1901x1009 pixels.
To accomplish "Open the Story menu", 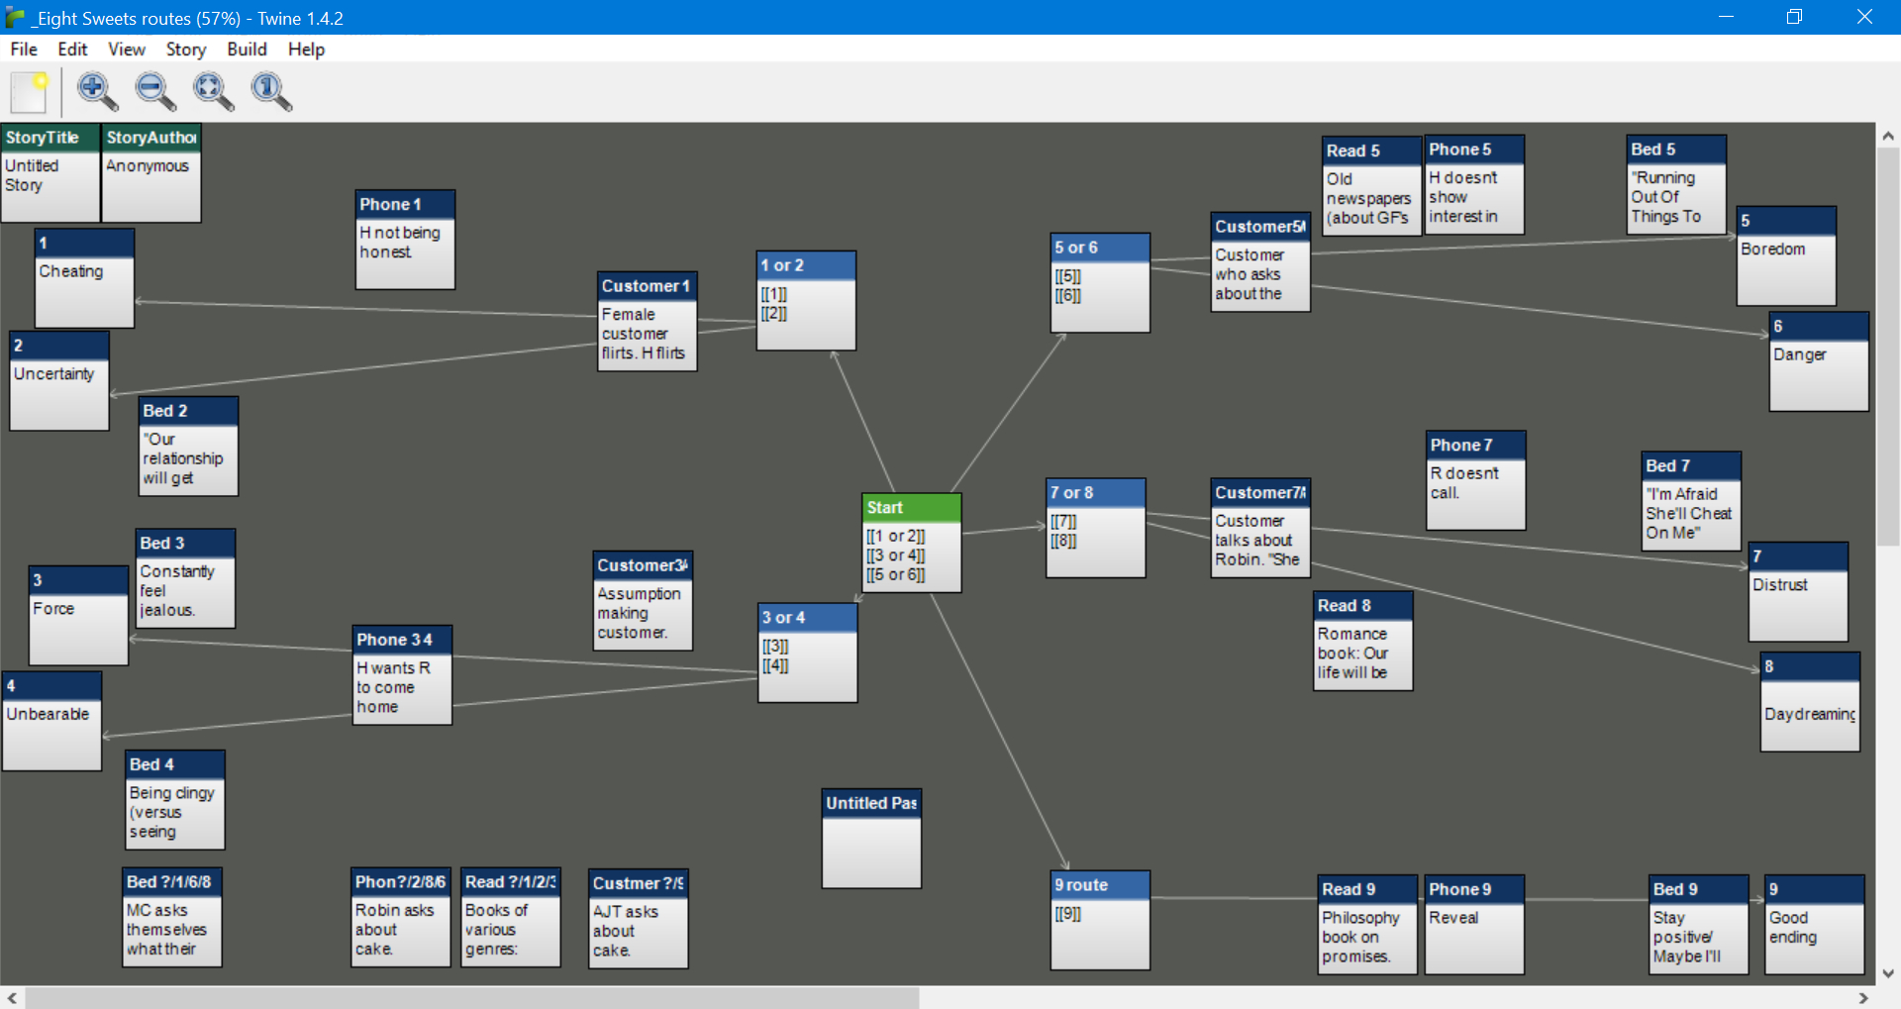I will (185, 50).
